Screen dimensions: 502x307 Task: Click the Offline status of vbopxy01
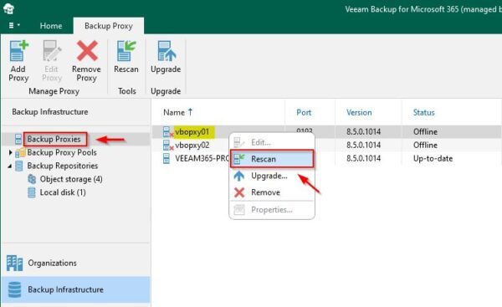(425, 131)
